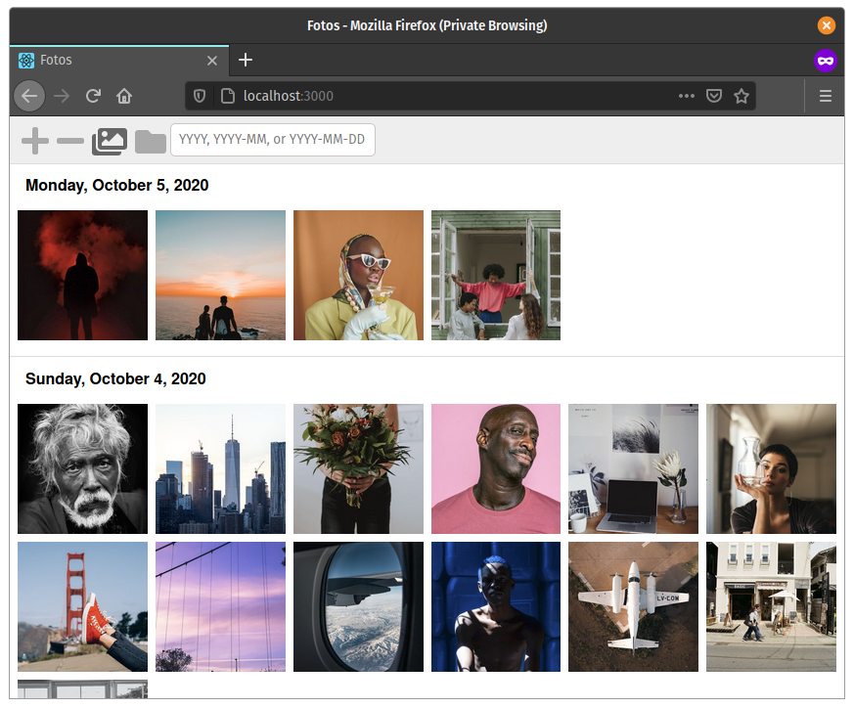Open the Firefox hamburger menu

(x=825, y=96)
